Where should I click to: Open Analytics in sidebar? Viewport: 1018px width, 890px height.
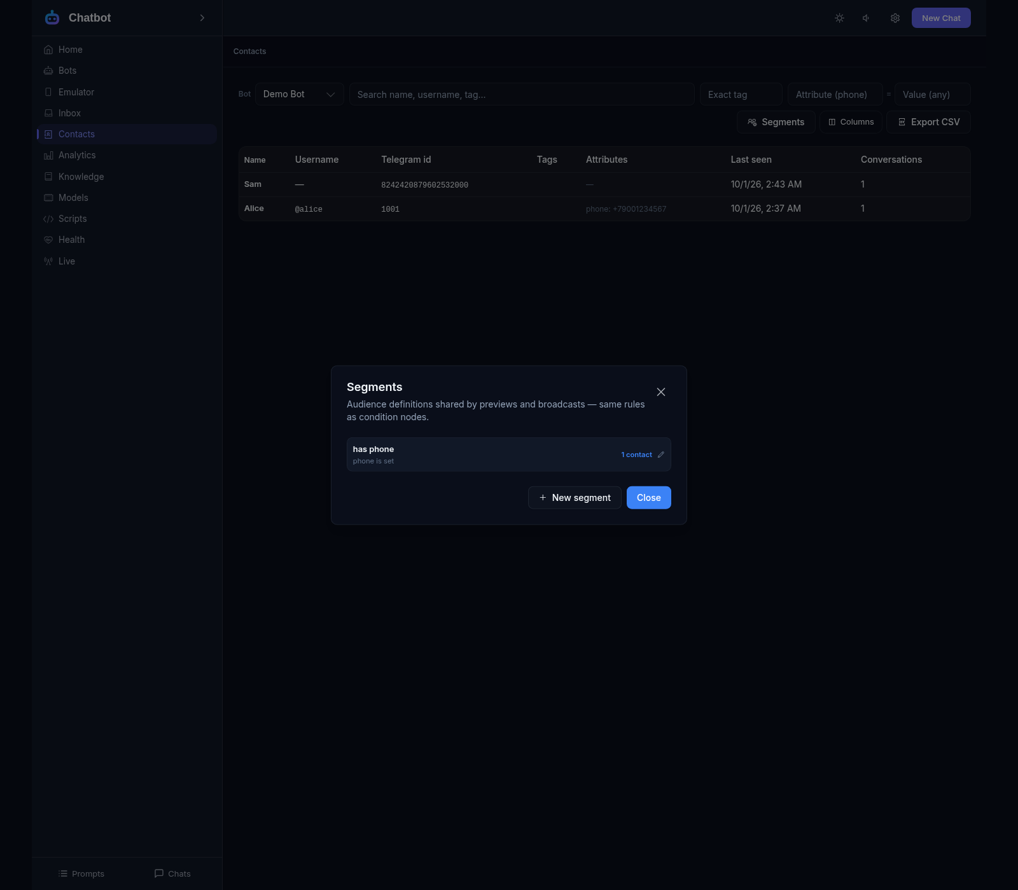tap(127, 155)
